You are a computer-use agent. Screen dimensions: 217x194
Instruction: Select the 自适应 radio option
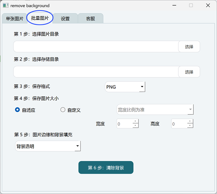(17, 110)
